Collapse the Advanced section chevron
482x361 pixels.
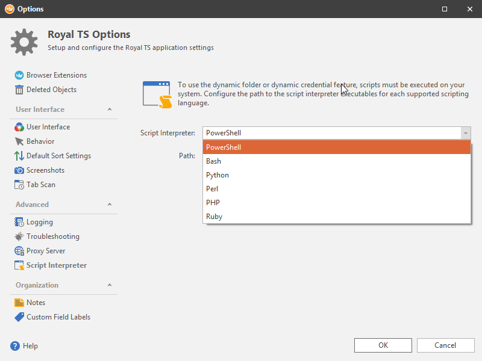(x=110, y=205)
